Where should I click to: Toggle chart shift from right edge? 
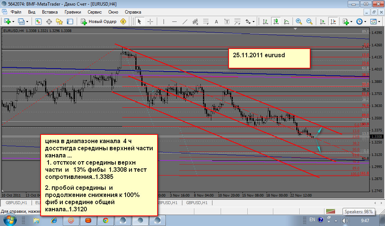[333, 21]
